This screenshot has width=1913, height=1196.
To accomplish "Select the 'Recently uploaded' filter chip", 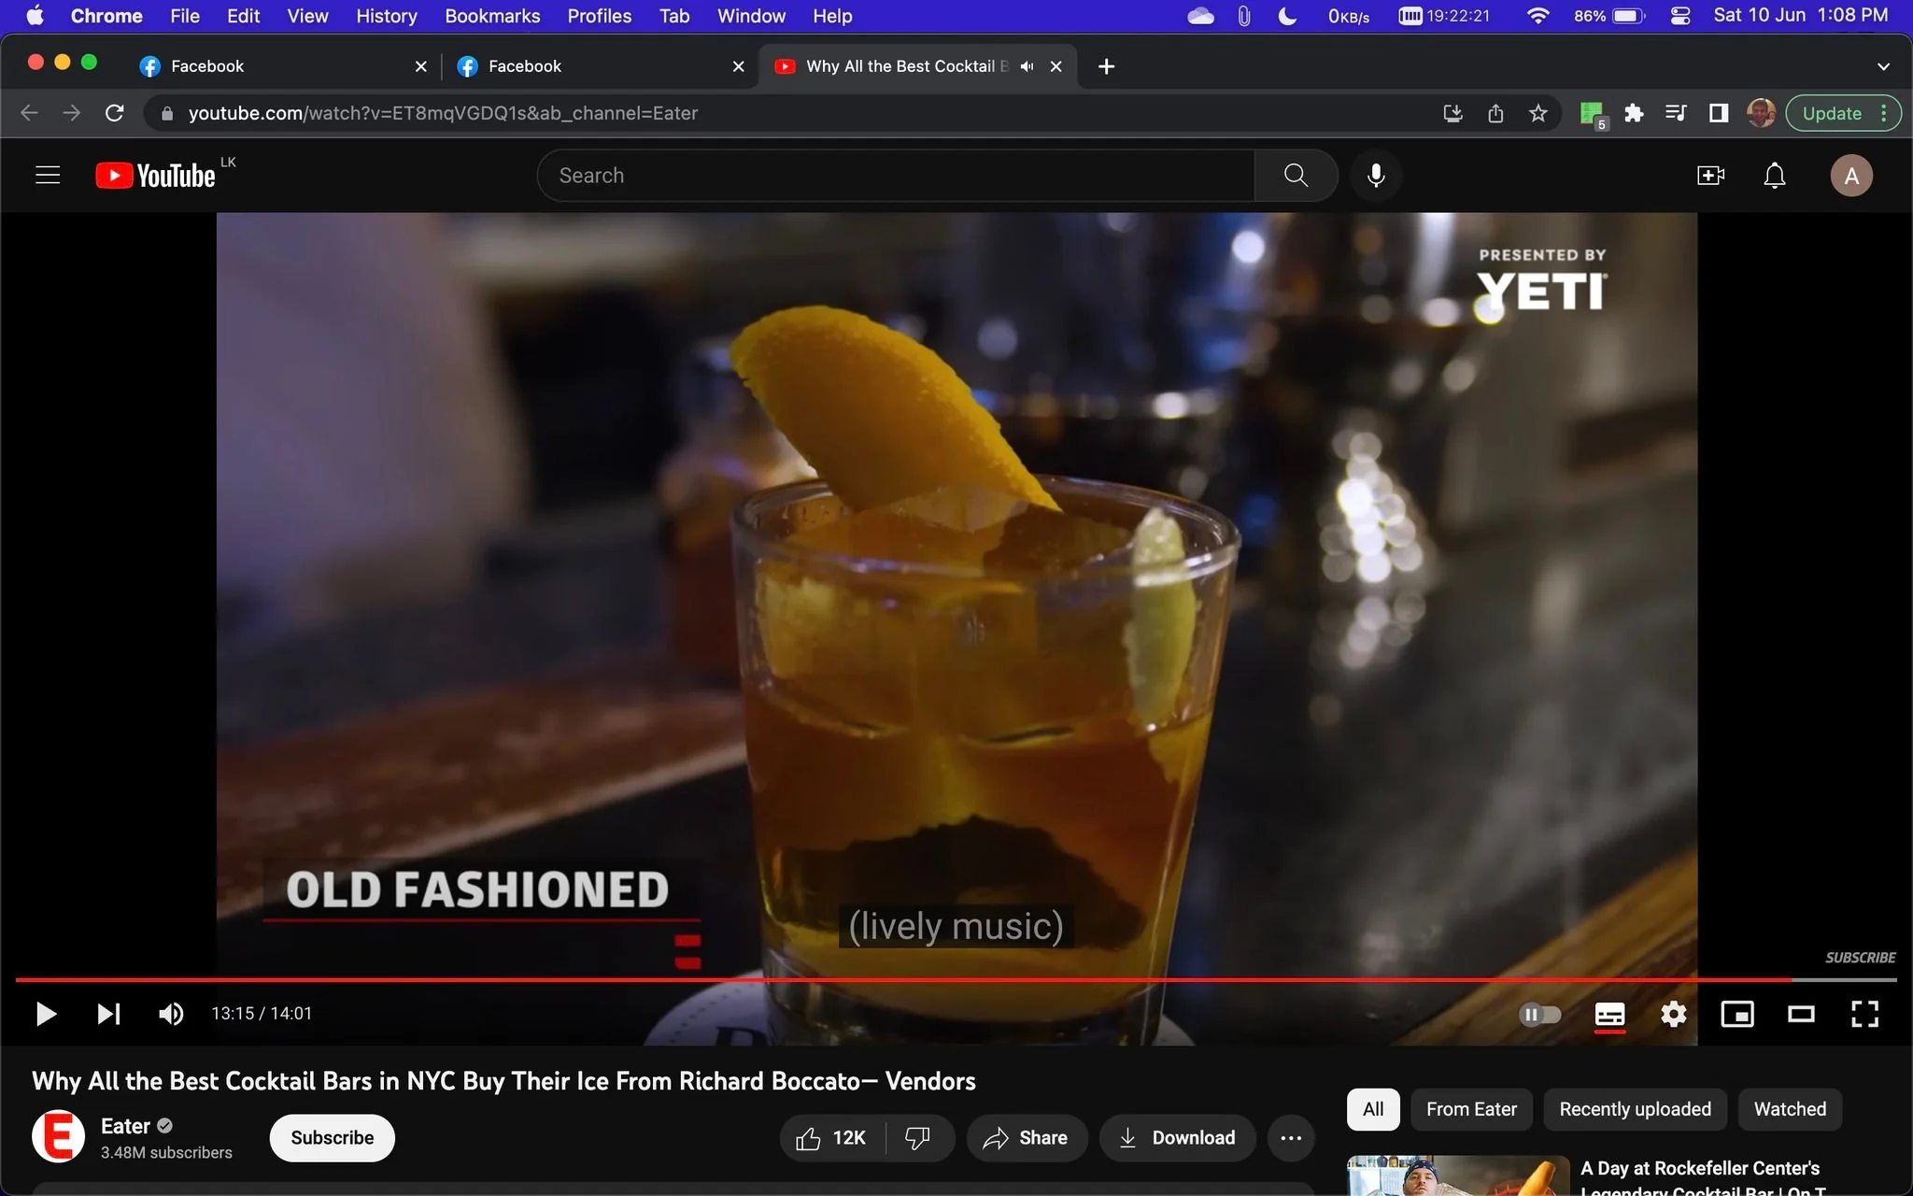I will [x=1635, y=1109].
